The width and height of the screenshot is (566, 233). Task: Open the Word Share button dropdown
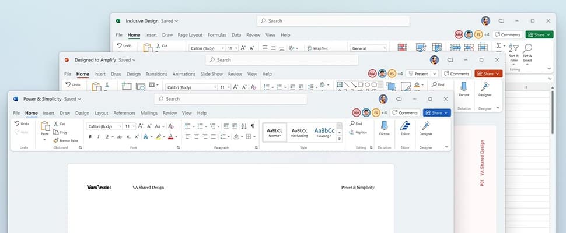point(446,113)
